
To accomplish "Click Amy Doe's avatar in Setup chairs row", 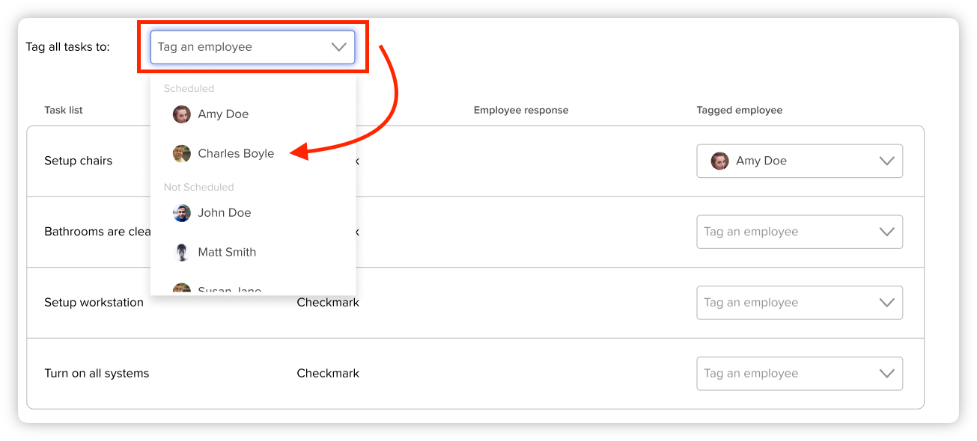I will tap(719, 161).
